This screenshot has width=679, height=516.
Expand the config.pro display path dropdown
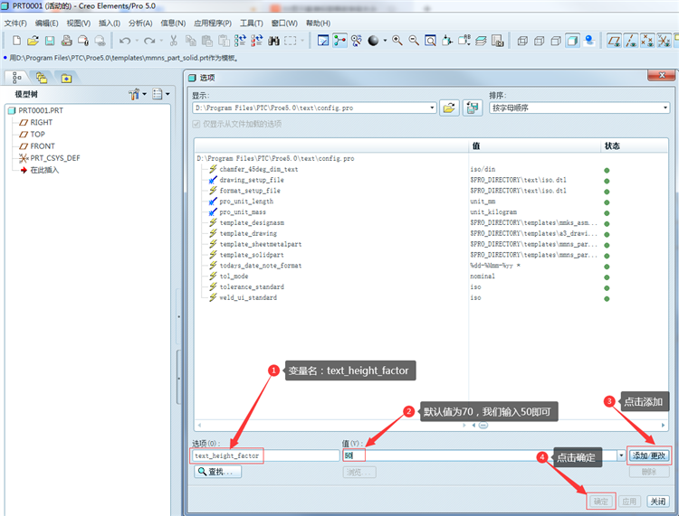432,108
